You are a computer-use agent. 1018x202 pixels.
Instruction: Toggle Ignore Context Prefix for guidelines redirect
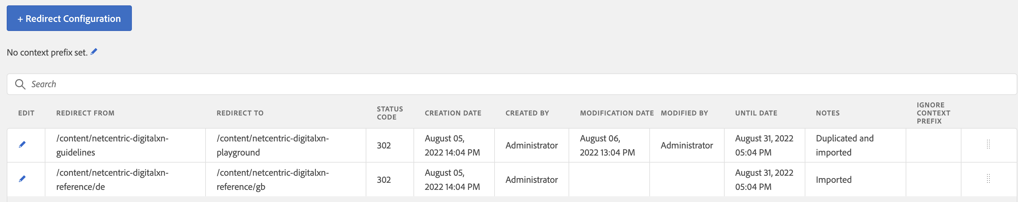click(934, 145)
